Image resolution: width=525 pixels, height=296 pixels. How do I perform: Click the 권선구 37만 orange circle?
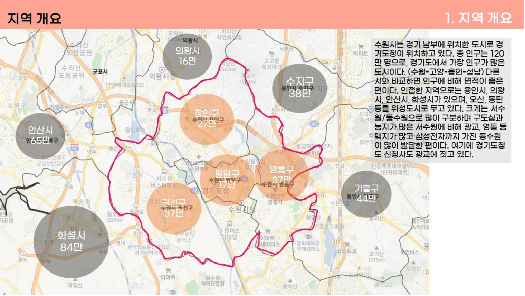point(174,208)
